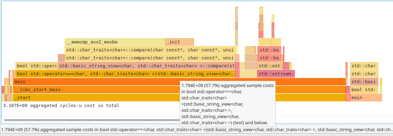Image resolution: width=393 pixels, height=136 pixels.
Task: Click the 'bool std:' frame in right stack
Action: (364, 90)
